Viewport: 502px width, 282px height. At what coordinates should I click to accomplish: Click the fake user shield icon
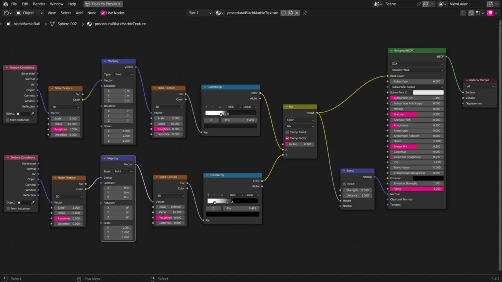[x=284, y=13]
